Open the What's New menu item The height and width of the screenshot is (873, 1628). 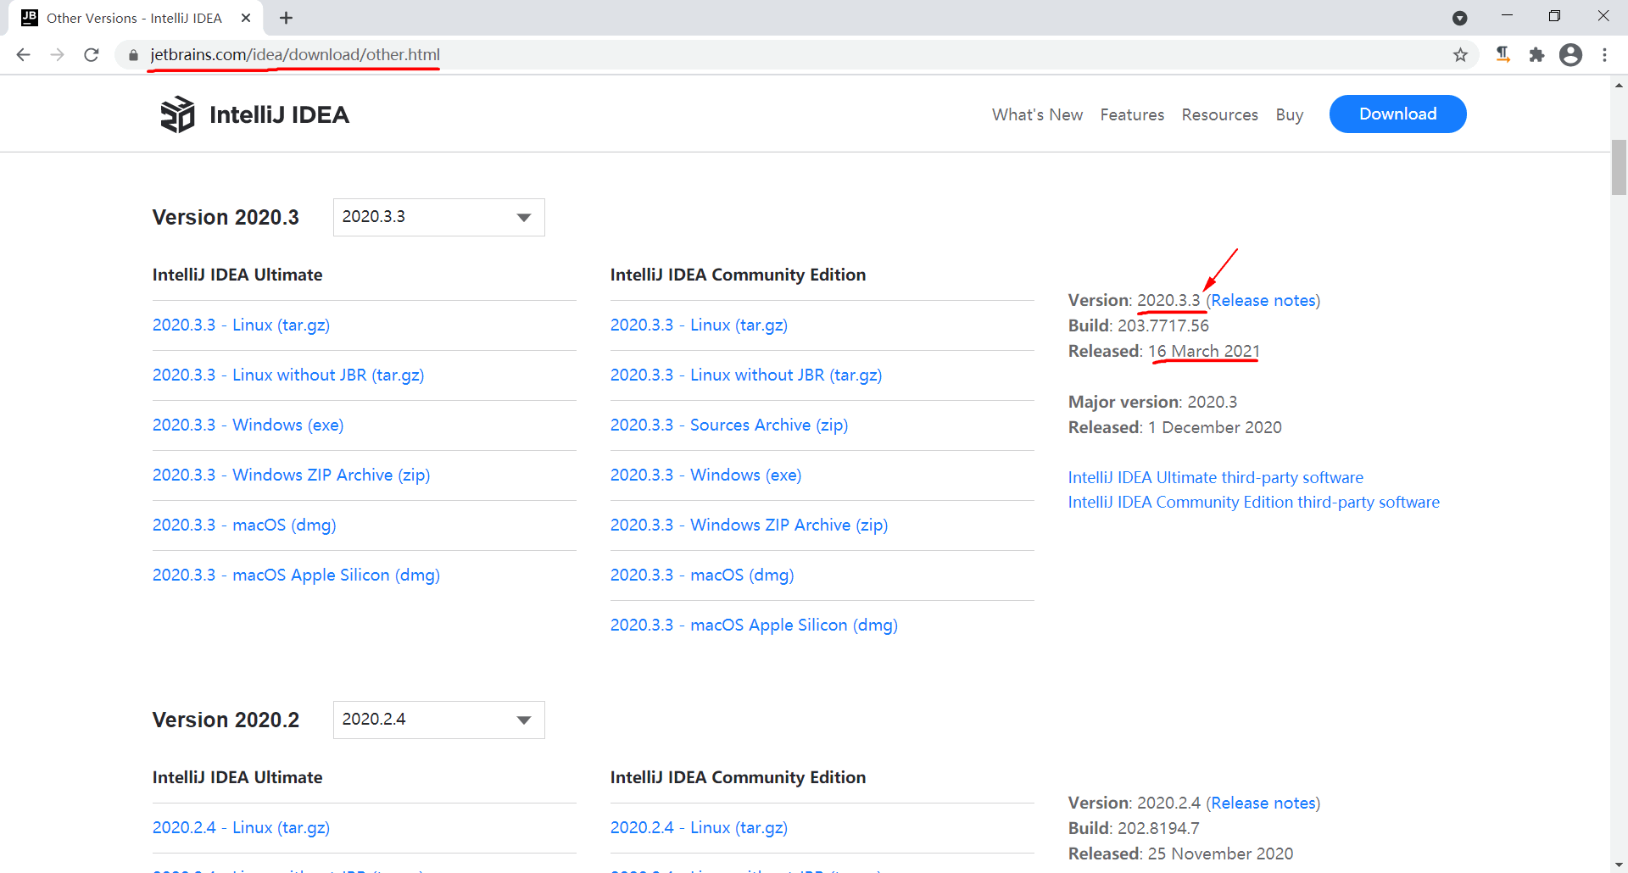click(x=1037, y=114)
